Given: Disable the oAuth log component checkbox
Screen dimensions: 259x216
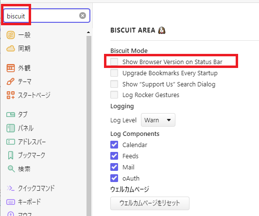Looking at the screenshot, I should [114, 178].
